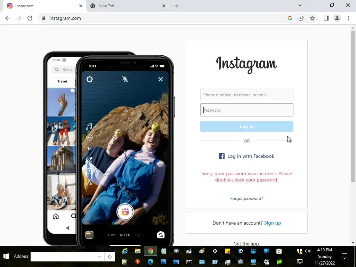Click the phone mockup image
The width and height of the screenshot is (356, 267).
108,149
